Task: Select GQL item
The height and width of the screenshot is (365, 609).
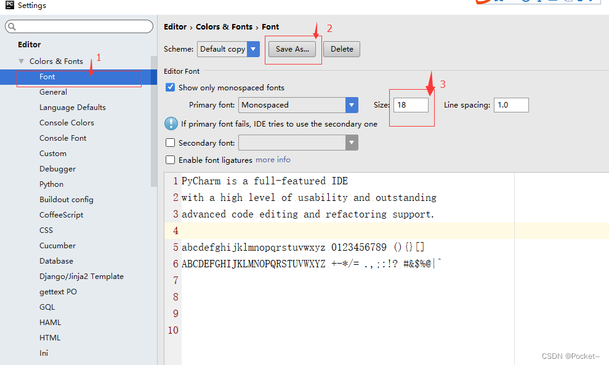Action: (x=47, y=307)
